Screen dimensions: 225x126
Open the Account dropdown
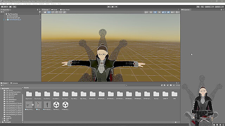tap(4, 7)
